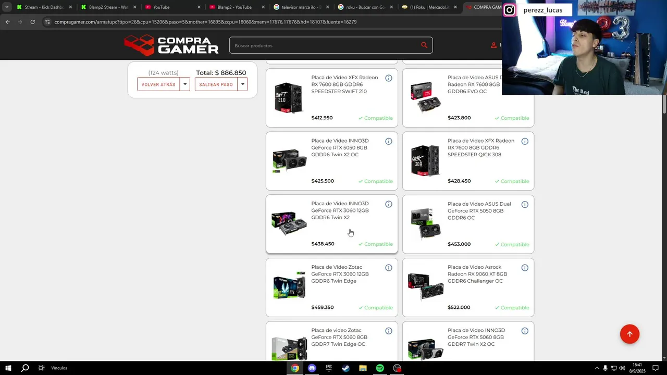The height and width of the screenshot is (375, 667).
Task: Open Epic Games Launcher from taskbar
Action: [x=329, y=368]
